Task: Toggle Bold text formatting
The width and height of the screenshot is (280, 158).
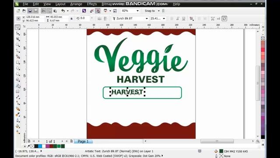Action: click(x=172, y=18)
